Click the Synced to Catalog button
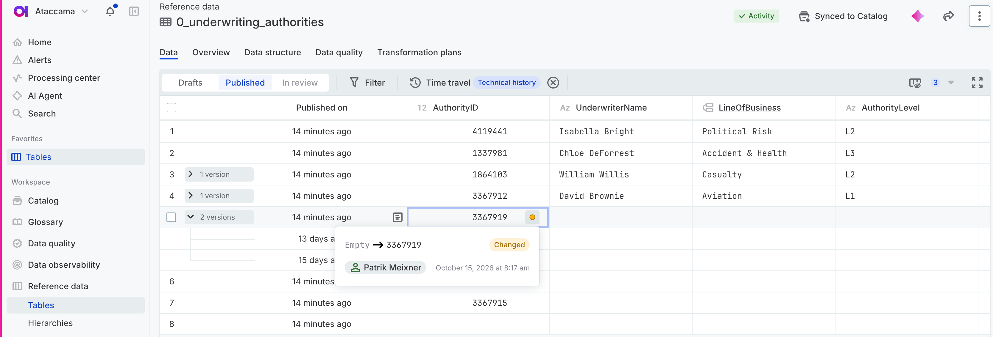993x337 pixels. pos(843,16)
